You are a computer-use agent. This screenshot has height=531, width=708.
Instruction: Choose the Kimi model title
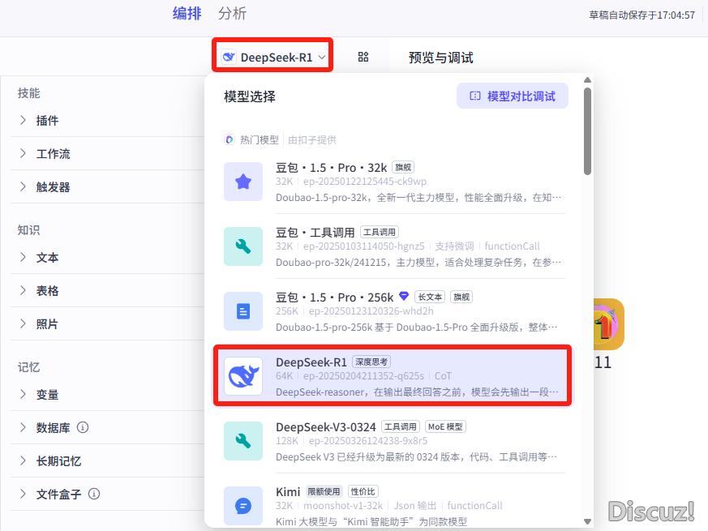coord(288,492)
